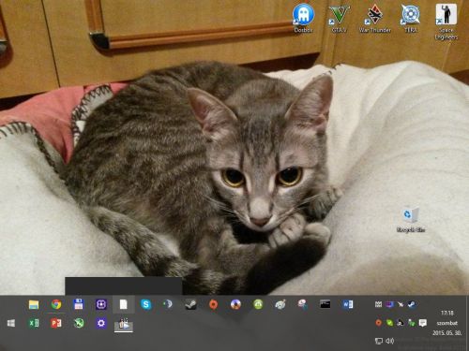Open the network icon in system tray

[x=379, y=341]
